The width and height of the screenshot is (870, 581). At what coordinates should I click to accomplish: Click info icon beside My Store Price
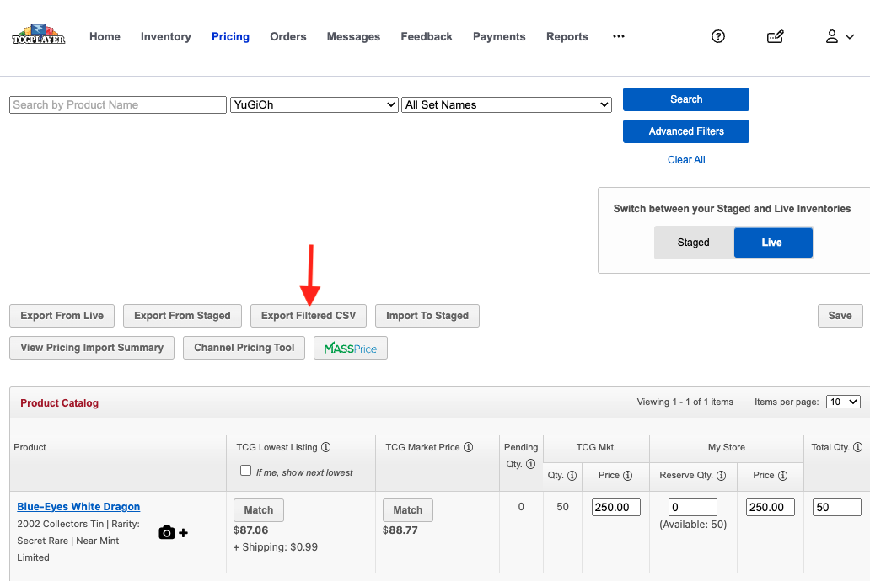pyautogui.click(x=783, y=476)
